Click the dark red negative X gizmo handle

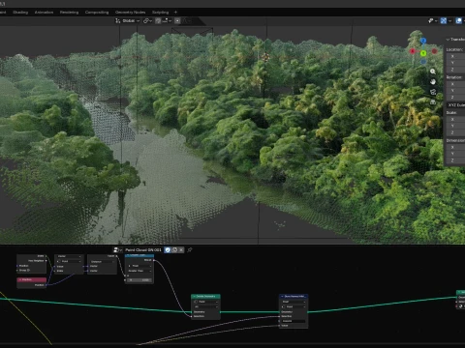click(x=434, y=51)
